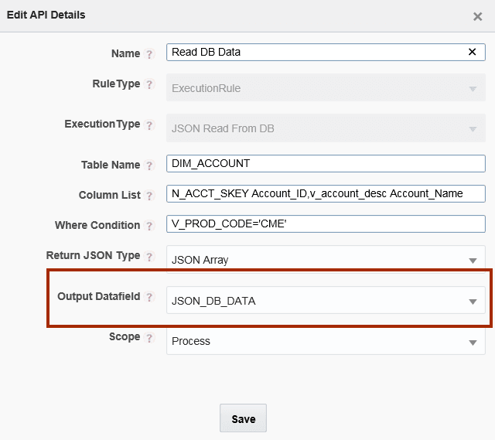Click help icon next to Name
Image resolution: width=495 pixels, height=440 pixels.
(149, 54)
